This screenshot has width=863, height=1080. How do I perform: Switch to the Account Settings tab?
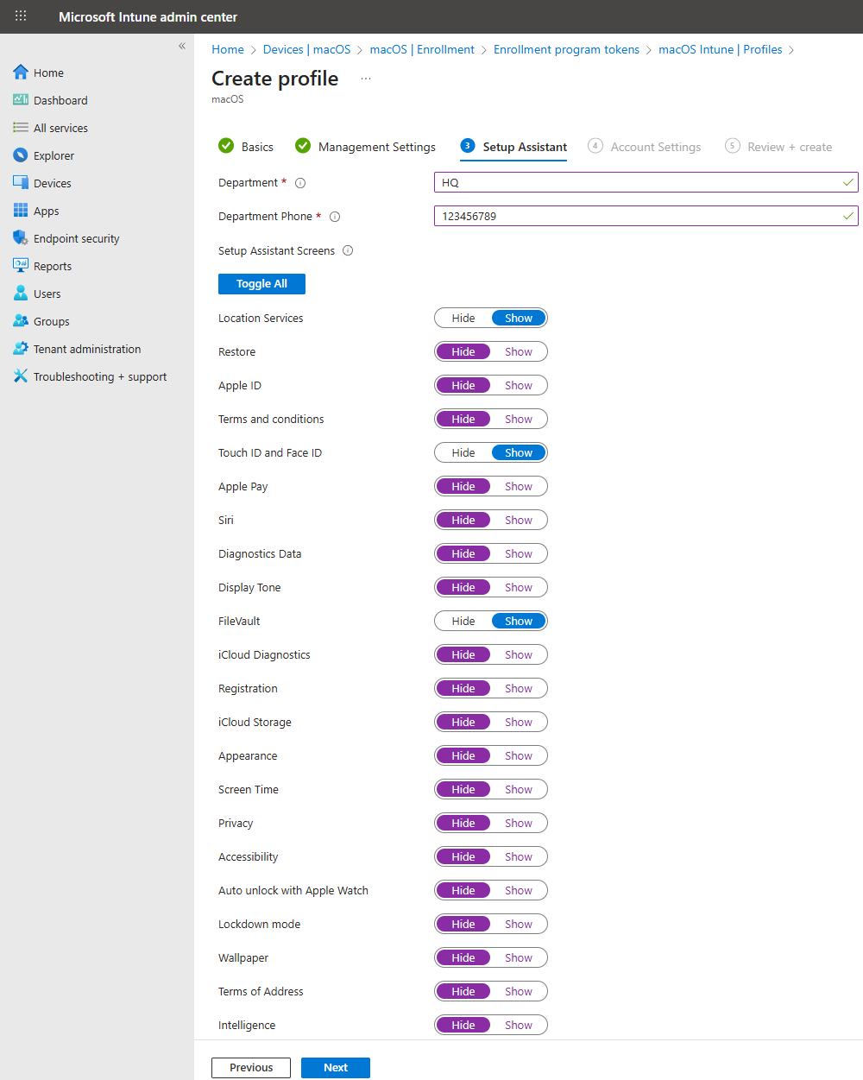655,147
